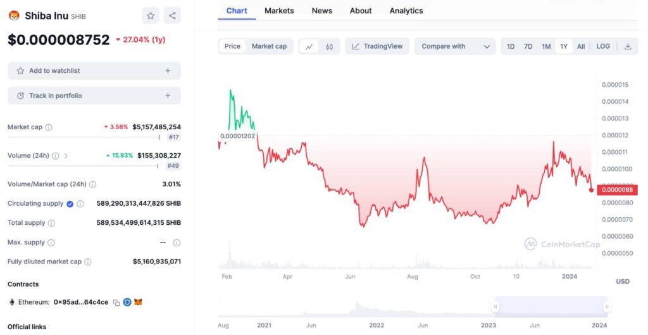Click the 589,290,313,447,826 SHIB supply value

point(139,203)
